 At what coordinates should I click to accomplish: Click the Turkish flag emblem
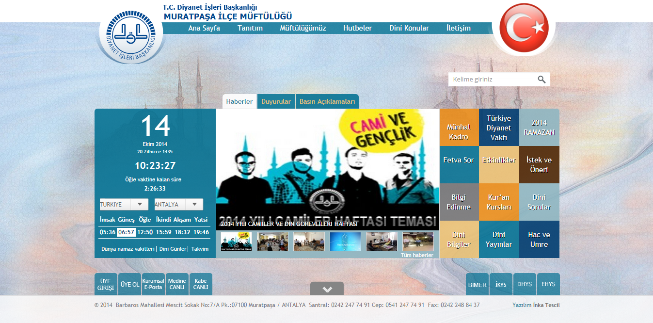(524, 28)
